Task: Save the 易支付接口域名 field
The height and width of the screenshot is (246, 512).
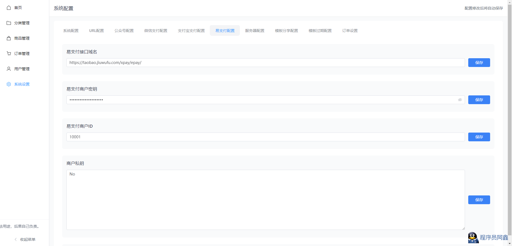Action: point(479,63)
